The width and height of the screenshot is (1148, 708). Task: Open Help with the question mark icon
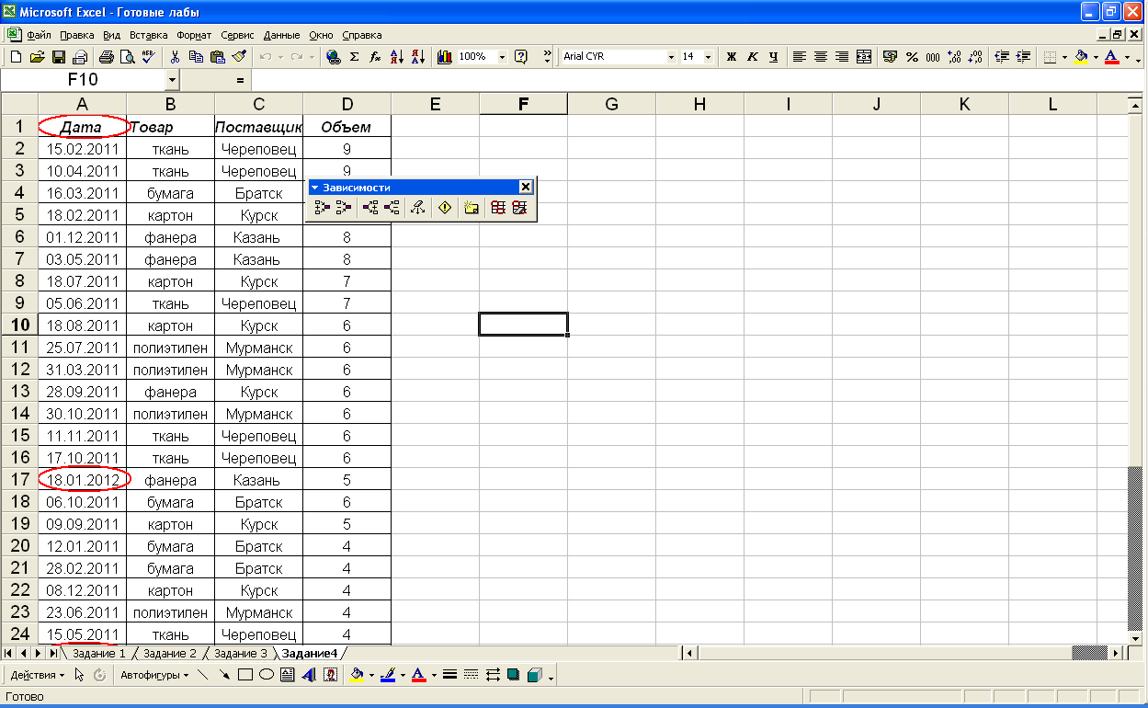tap(521, 56)
